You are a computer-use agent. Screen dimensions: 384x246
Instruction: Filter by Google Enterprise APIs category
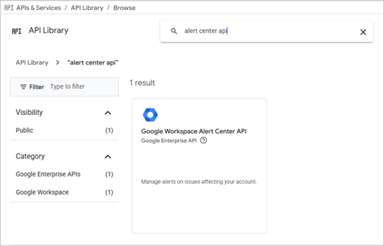tap(48, 174)
